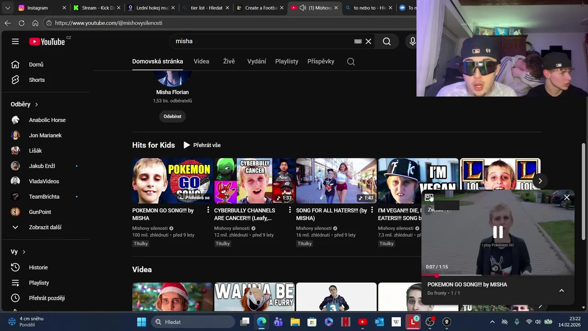Open more options for CYBERBULLY CHANNELS video

pos(290,210)
